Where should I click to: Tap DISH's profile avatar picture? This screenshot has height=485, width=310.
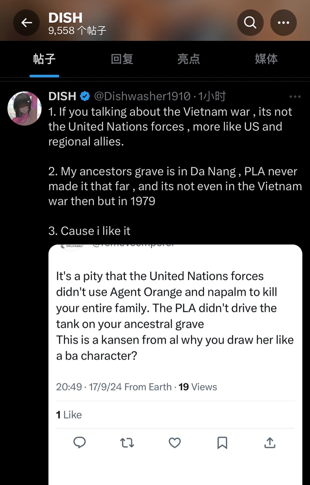point(25,108)
